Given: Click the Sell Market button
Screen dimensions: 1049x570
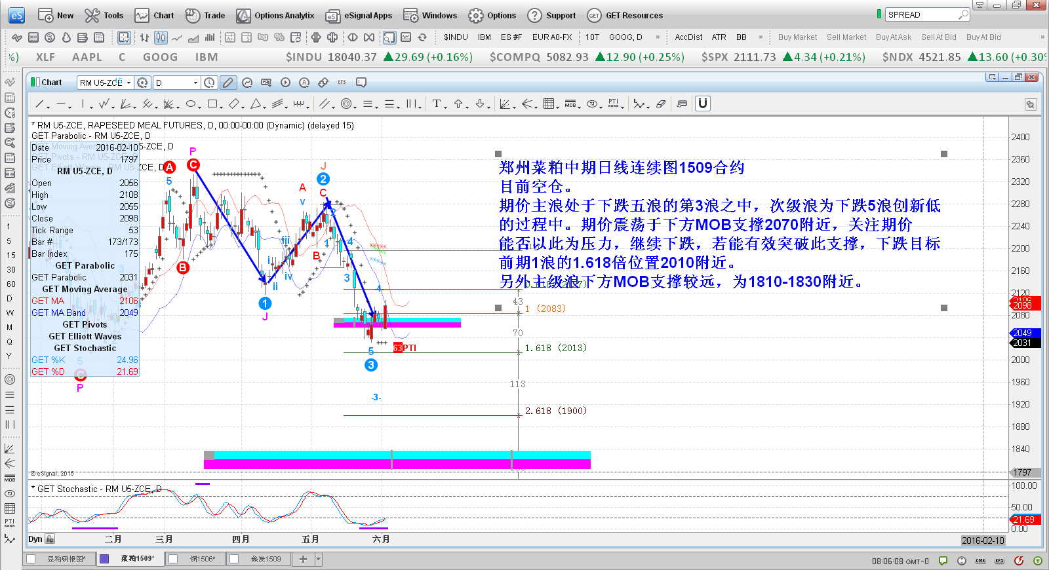Looking at the screenshot, I should pos(846,37).
